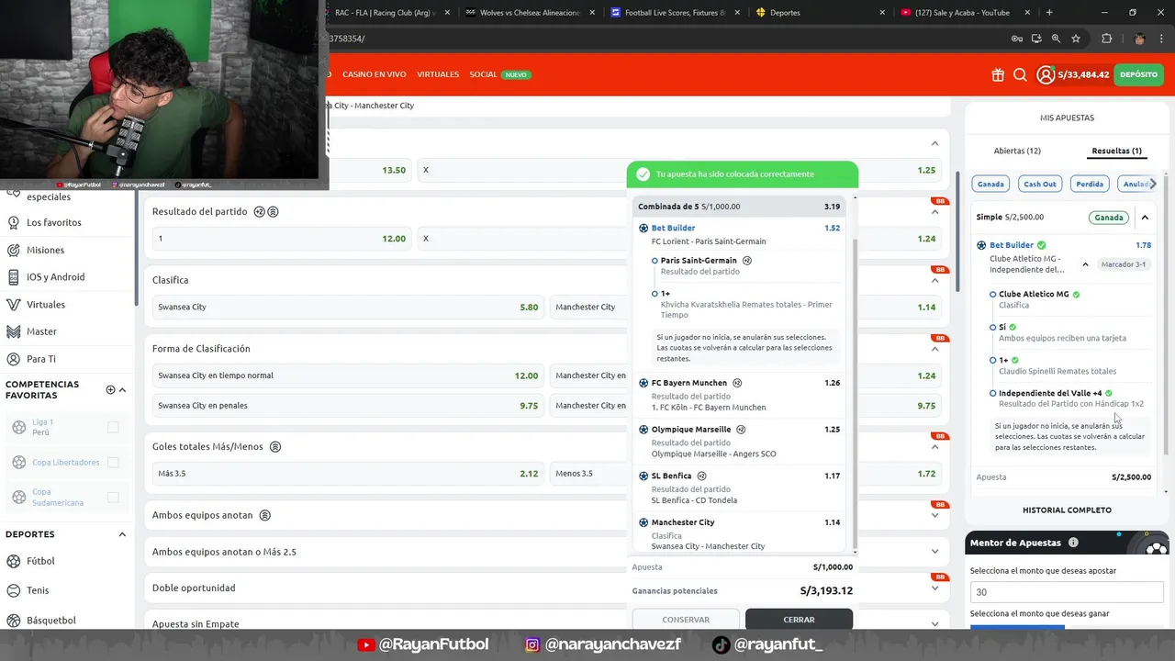Collapse the Resultado del partido market

pos(934,212)
